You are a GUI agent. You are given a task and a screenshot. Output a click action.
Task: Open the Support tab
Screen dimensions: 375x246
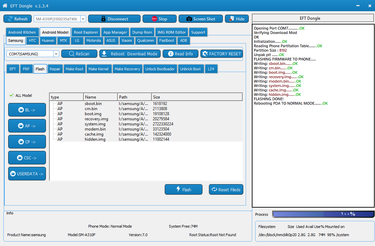coord(198,32)
